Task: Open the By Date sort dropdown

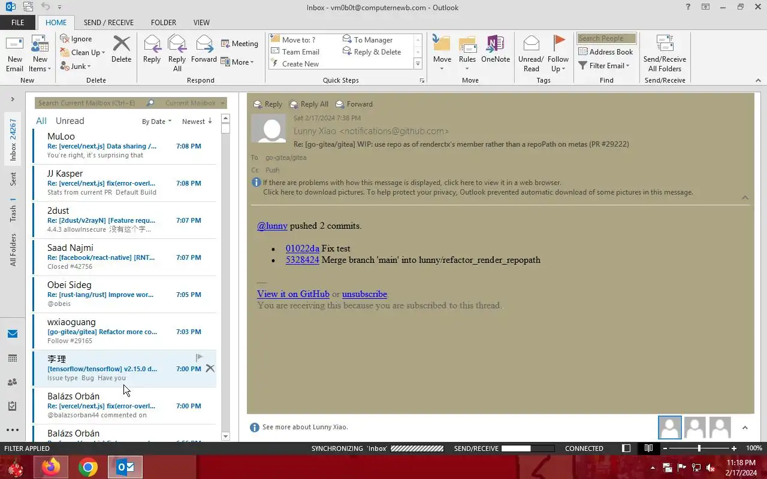Action: pos(156,122)
